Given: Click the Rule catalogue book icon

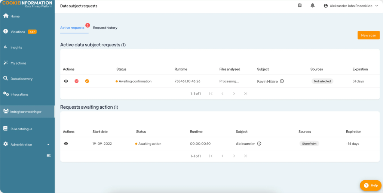Looking at the screenshot, I should (5, 128).
